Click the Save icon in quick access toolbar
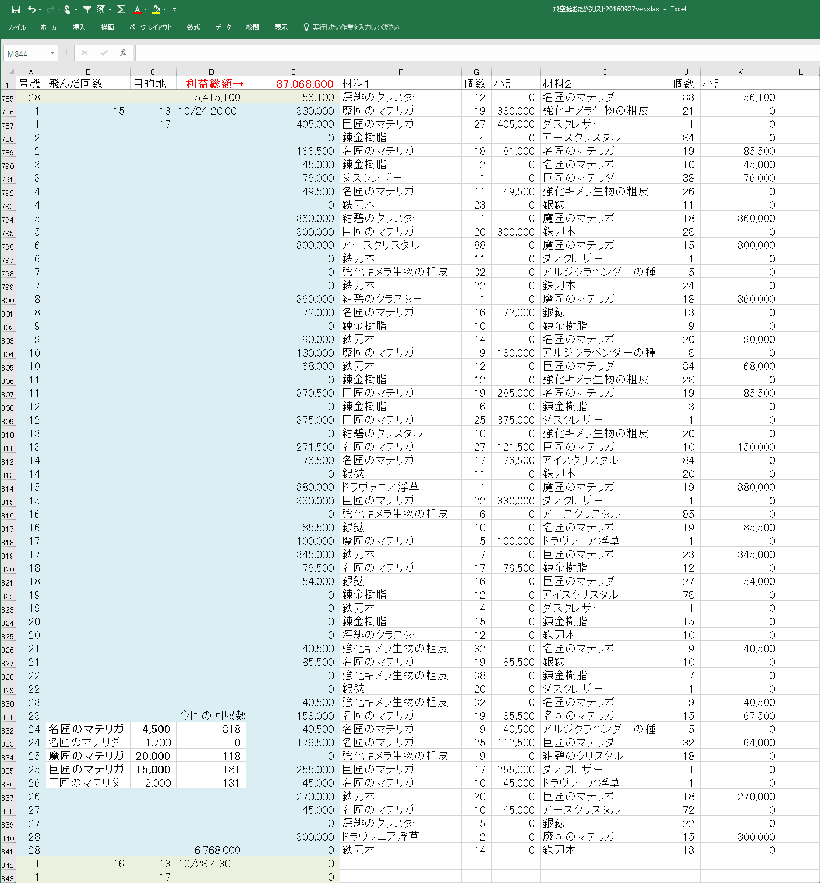Image resolution: width=820 pixels, height=883 pixels. (16, 10)
